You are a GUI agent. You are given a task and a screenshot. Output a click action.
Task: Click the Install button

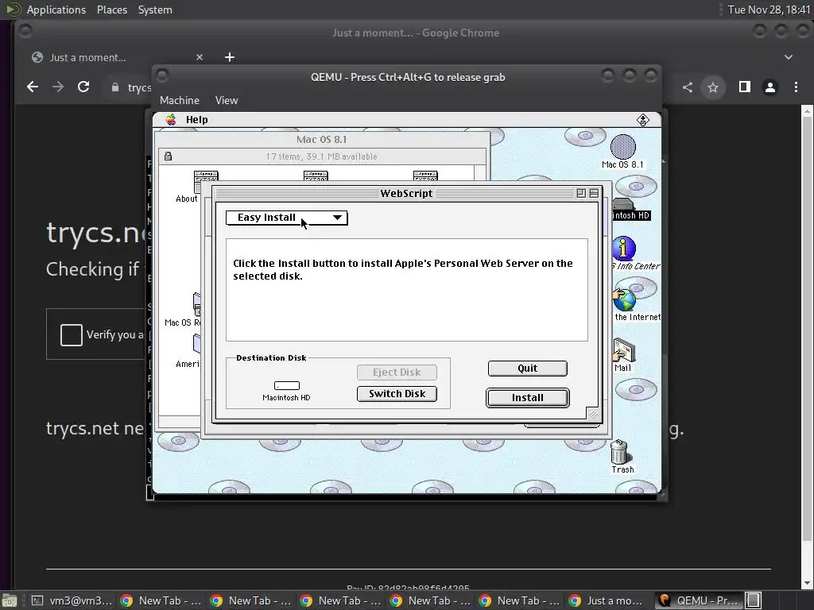click(528, 398)
